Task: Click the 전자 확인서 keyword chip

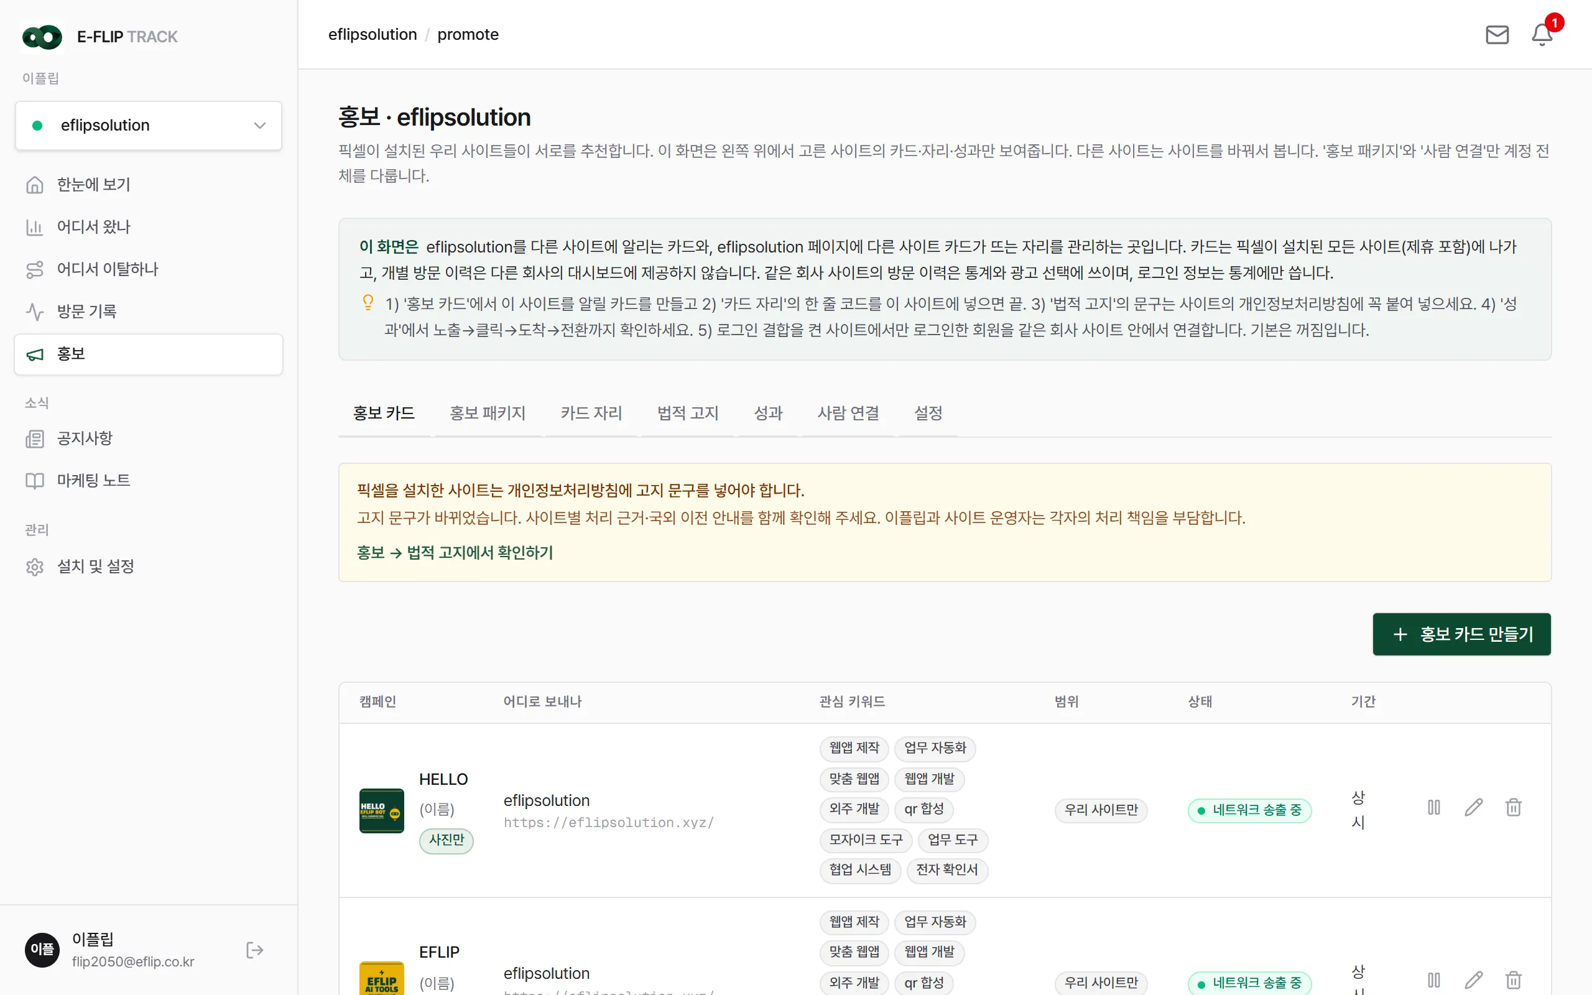Action: [946, 870]
